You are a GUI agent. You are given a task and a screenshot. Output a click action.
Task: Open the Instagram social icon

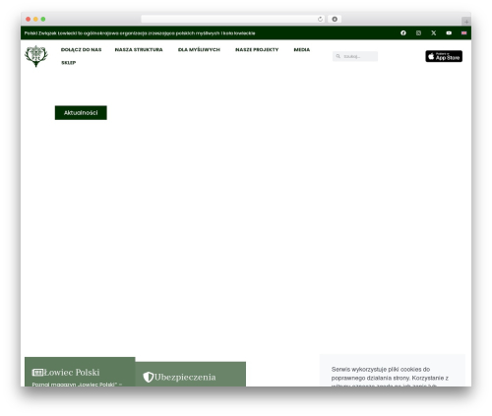pyautogui.click(x=418, y=32)
